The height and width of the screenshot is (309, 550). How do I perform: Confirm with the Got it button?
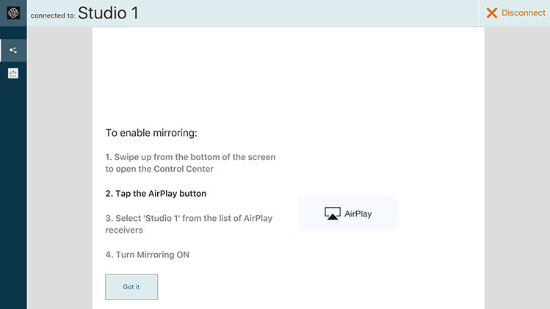point(131,287)
